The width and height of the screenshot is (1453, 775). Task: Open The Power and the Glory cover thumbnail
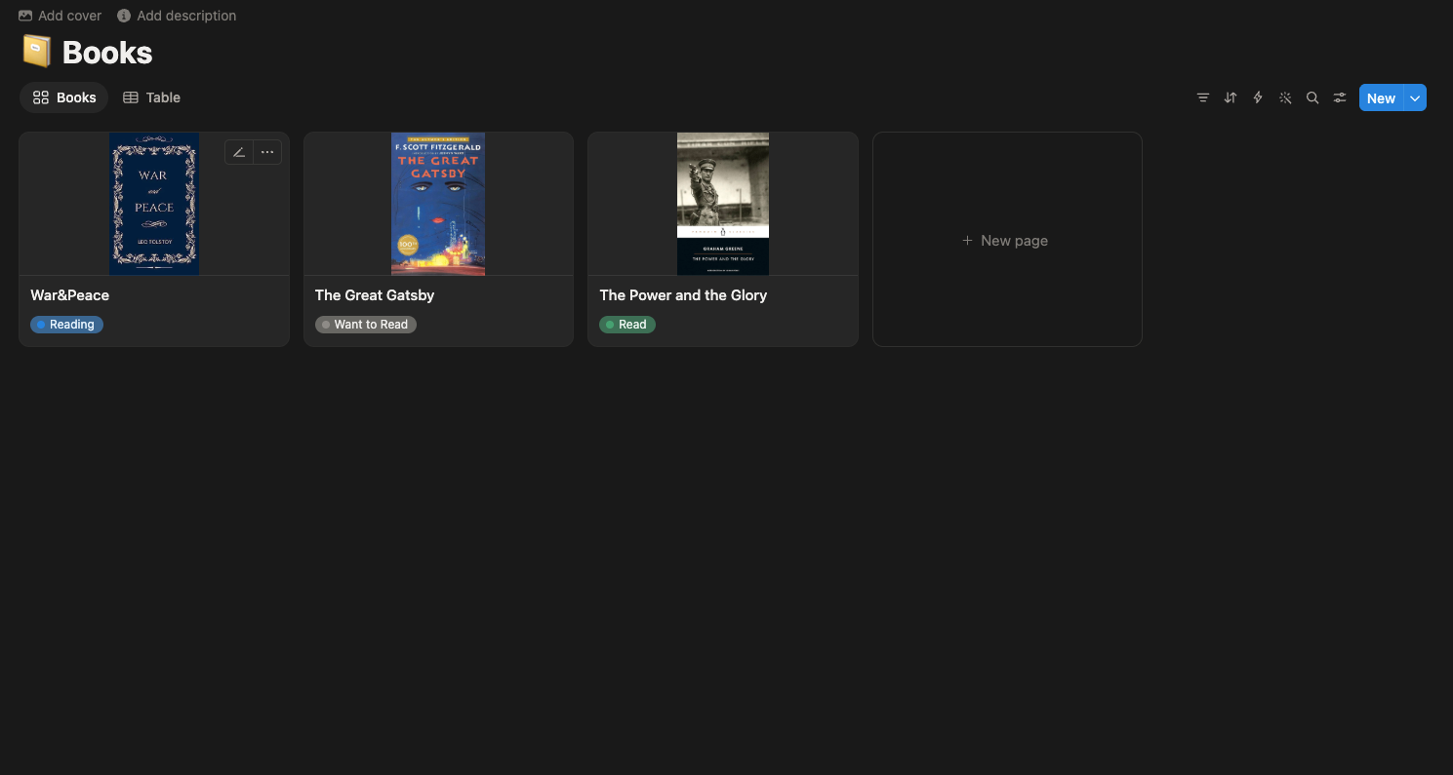(x=723, y=204)
